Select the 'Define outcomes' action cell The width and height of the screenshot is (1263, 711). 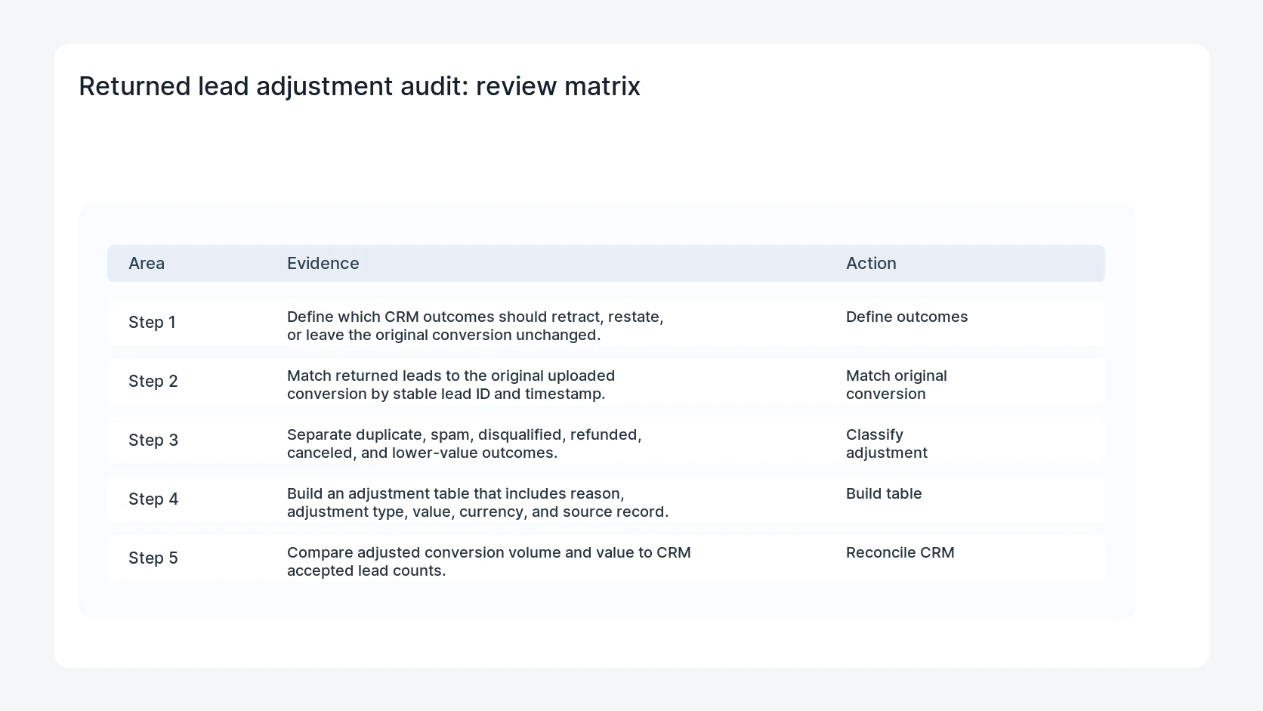click(906, 317)
